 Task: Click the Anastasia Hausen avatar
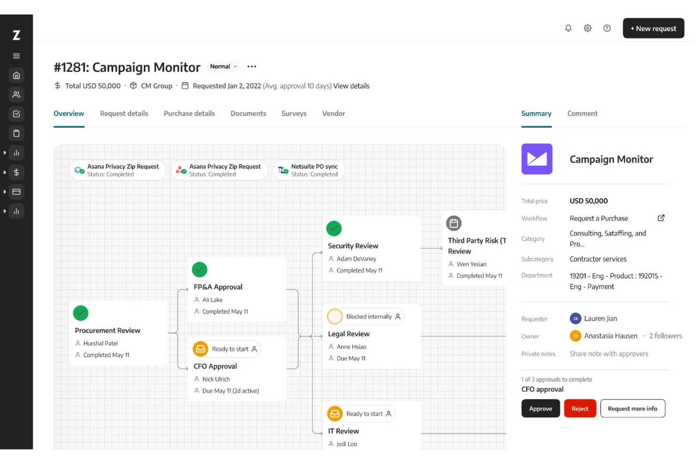pyautogui.click(x=576, y=336)
